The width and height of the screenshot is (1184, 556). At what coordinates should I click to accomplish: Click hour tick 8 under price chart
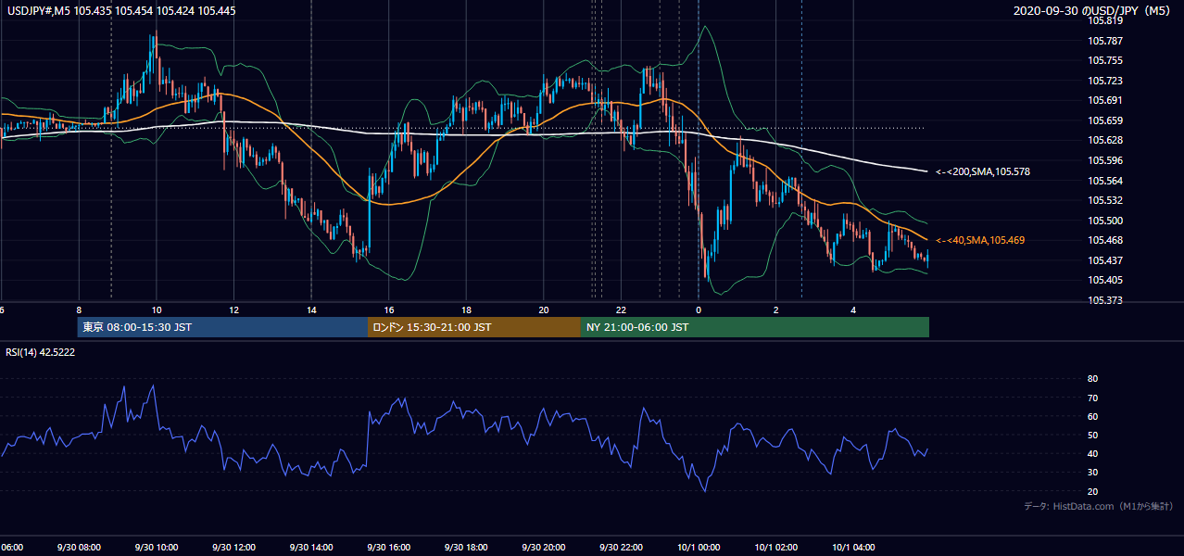coord(79,310)
